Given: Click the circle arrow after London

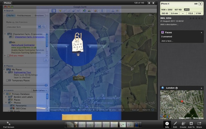Looking at the screenshot, I should click(177, 88).
